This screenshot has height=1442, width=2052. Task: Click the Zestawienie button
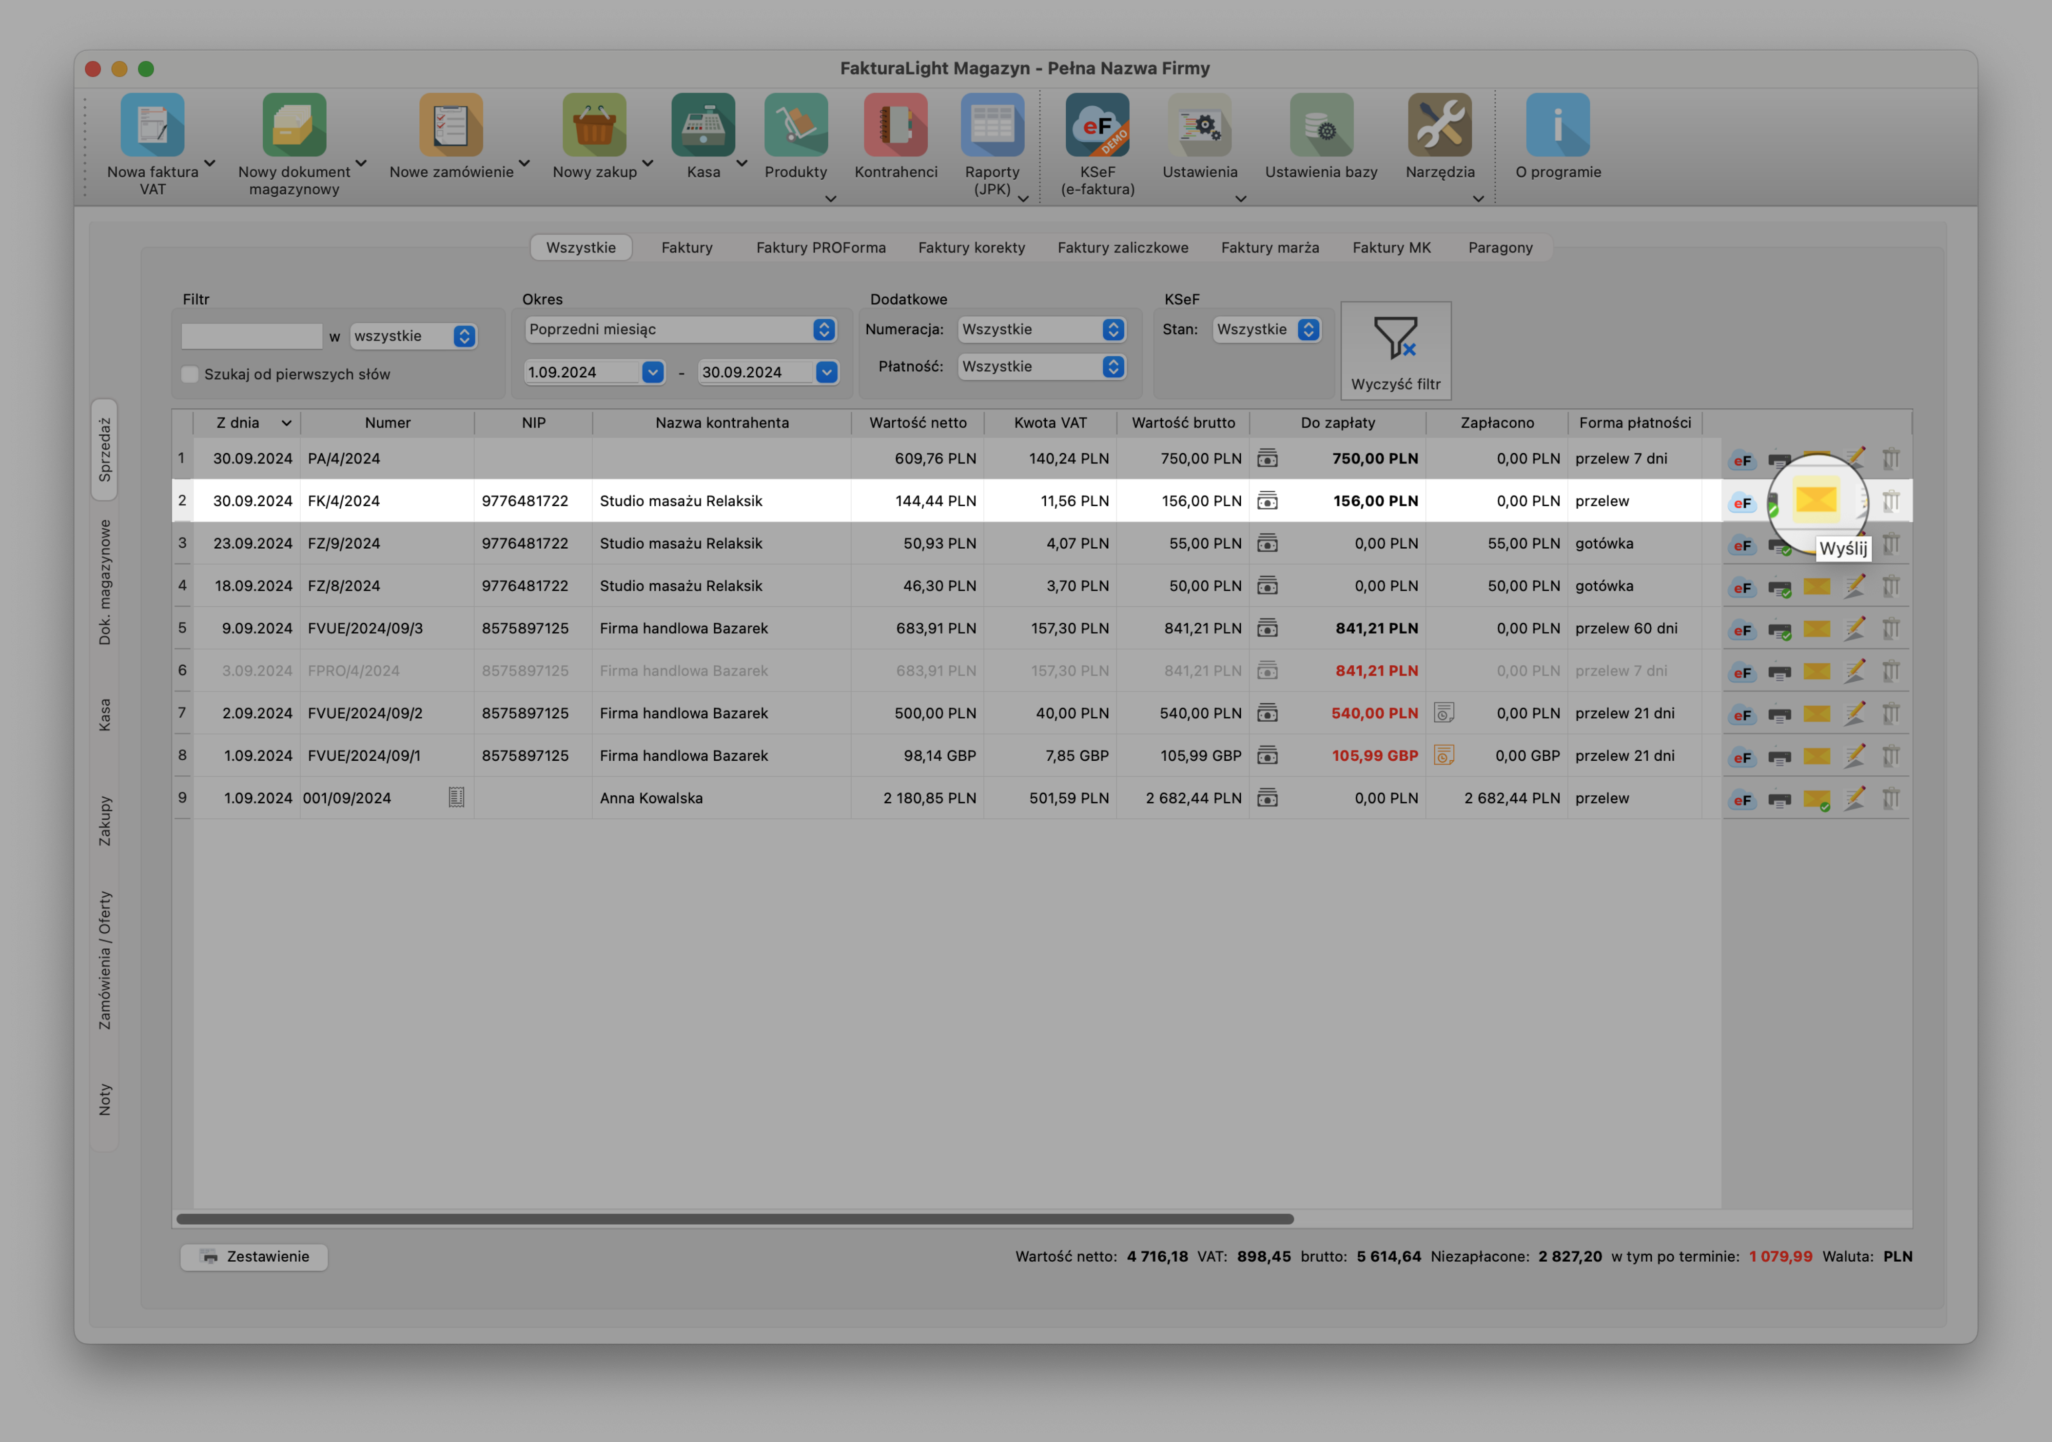point(254,1256)
